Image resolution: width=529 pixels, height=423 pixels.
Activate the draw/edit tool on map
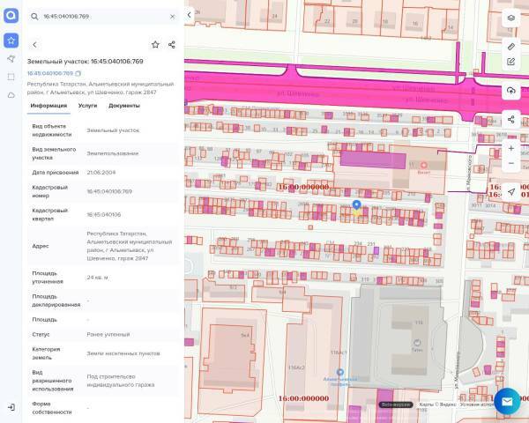click(x=511, y=62)
